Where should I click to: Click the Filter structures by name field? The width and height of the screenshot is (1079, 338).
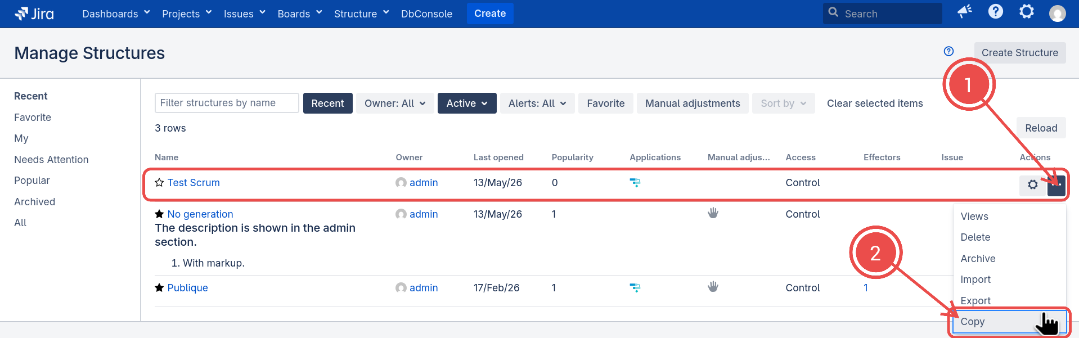227,103
